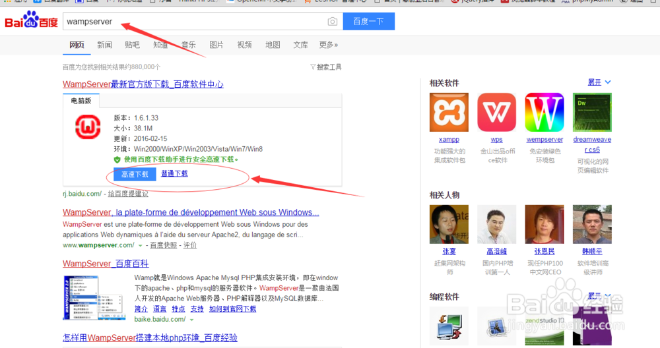Expand arrow next to www.wampserver.com
This screenshot has width=660, height=348.
(140, 245)
